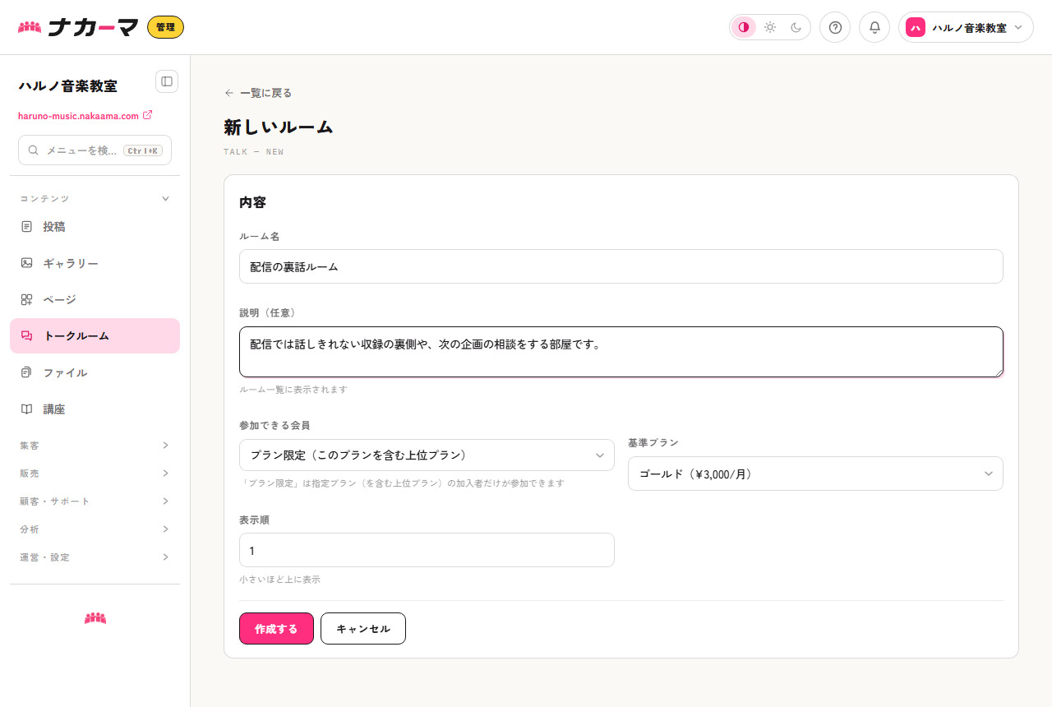The width and height of the screenshot is (1052, 707).
Task: Select トークルーム menu item
Action: click(95, 335)
